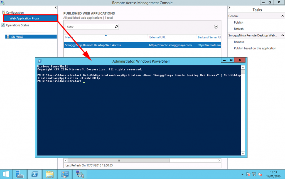Screen dimensions: 285x179
Task: Switch to Remote Access Management taskbar icon
Action: pos(80,175)
